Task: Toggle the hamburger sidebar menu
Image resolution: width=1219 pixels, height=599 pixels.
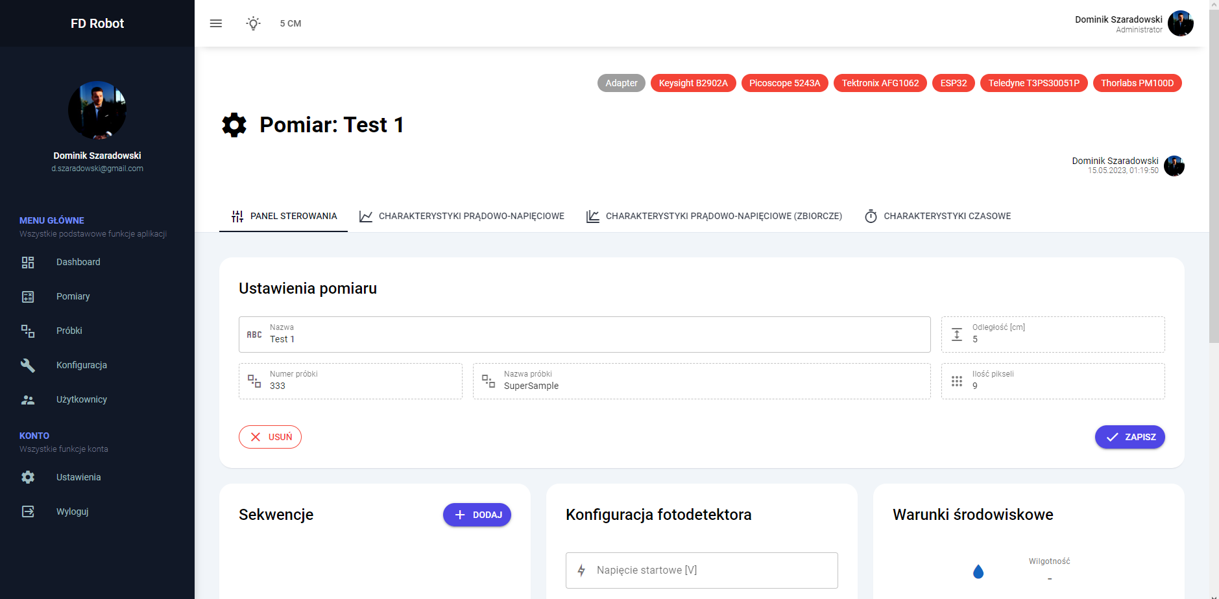Action: pos(216,23)
